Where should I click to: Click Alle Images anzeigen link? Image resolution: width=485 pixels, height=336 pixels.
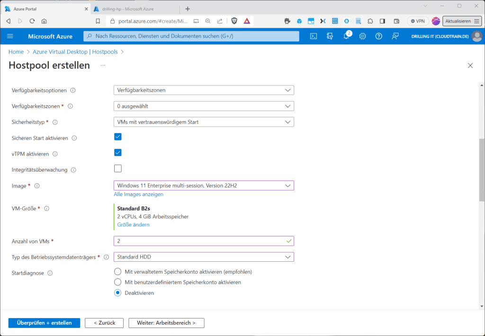tap(139, 194)
